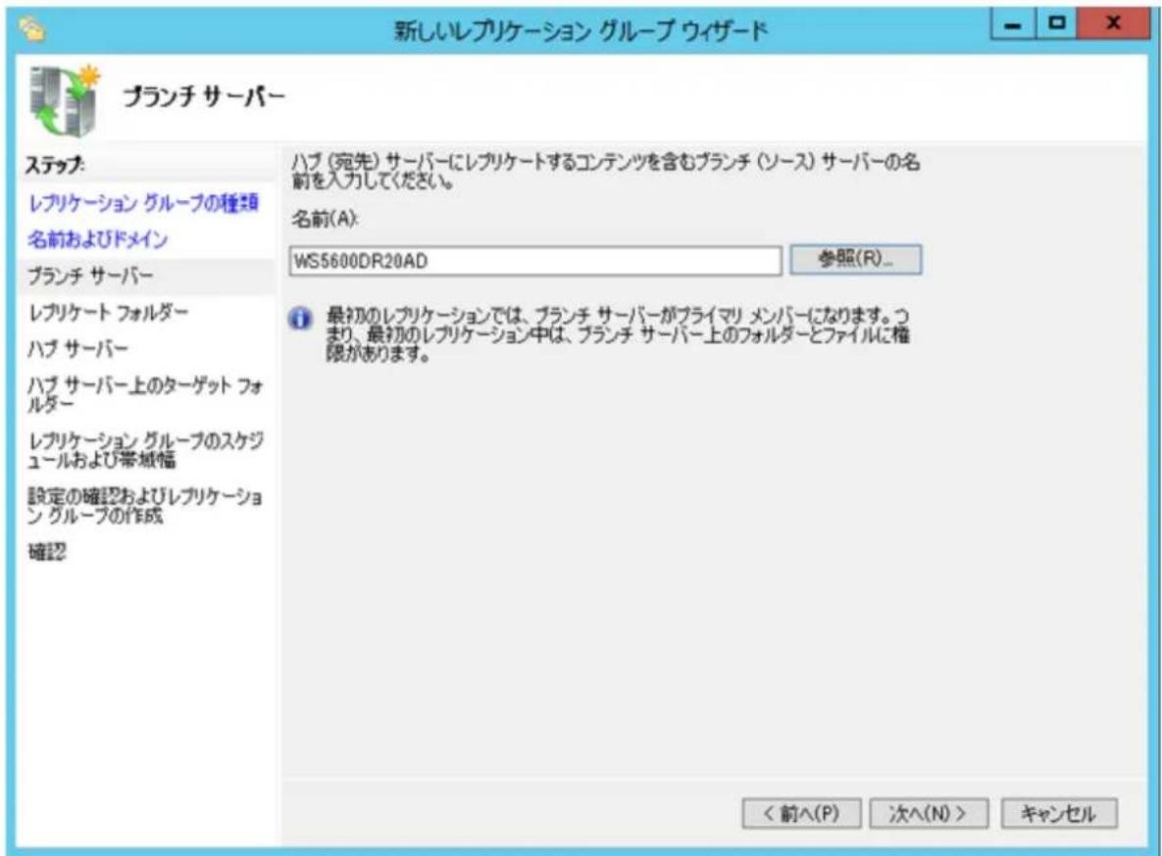Click the 次へ(N) > button
1162x856 pixels.
(x=928, y=813)
